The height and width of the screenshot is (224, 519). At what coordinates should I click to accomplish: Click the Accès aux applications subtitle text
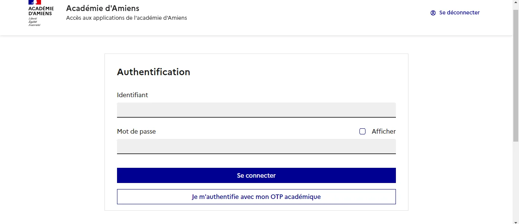click(127, 17)
